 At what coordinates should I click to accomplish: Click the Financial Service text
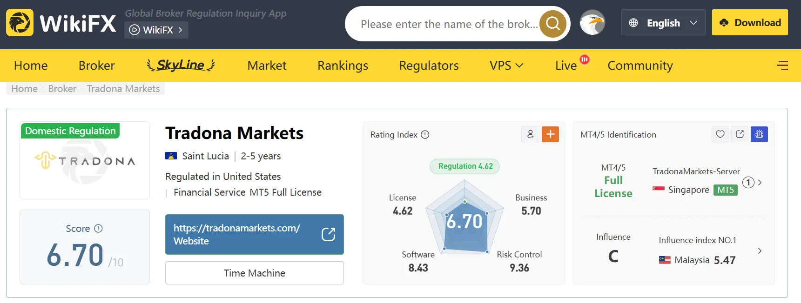(x=209, y=192)
